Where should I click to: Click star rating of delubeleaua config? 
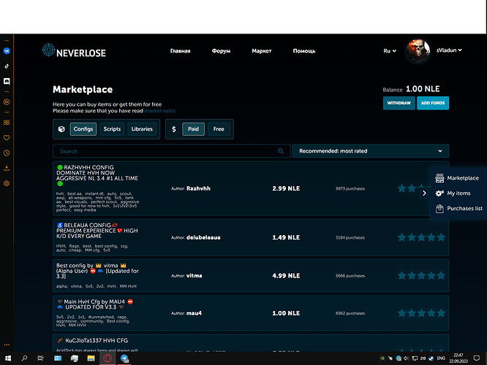(x=421, y=237)
